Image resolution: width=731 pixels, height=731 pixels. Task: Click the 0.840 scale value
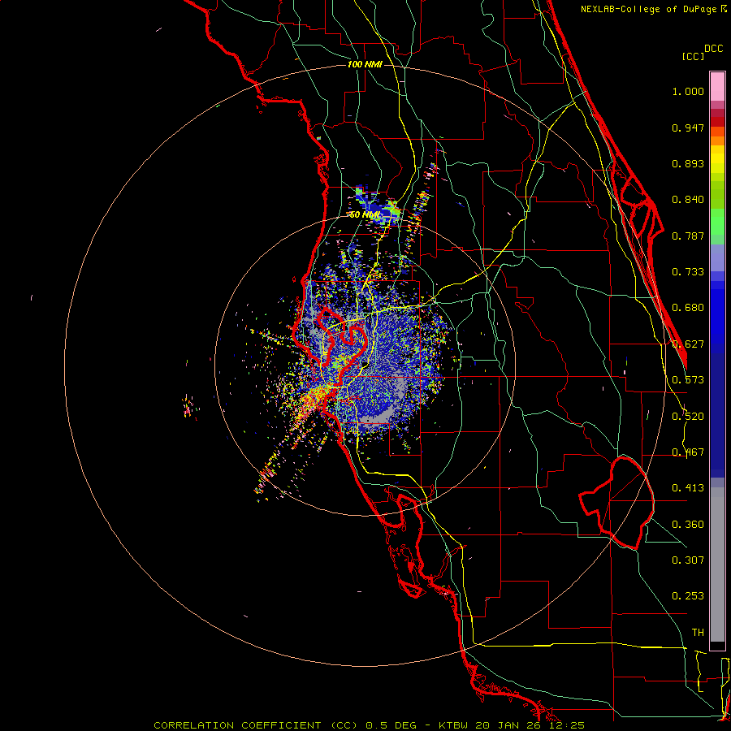(x=688, y=200)
